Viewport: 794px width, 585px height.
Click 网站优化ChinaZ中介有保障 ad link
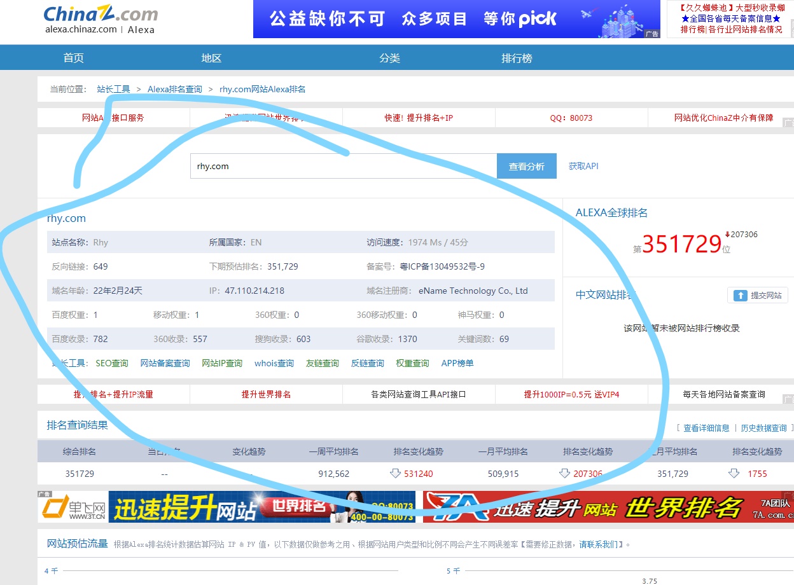coord(724,118)
